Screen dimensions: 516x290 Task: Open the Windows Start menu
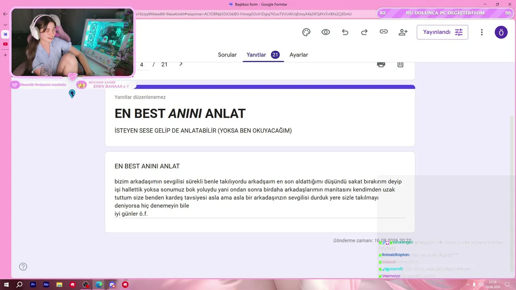point(6,284)
